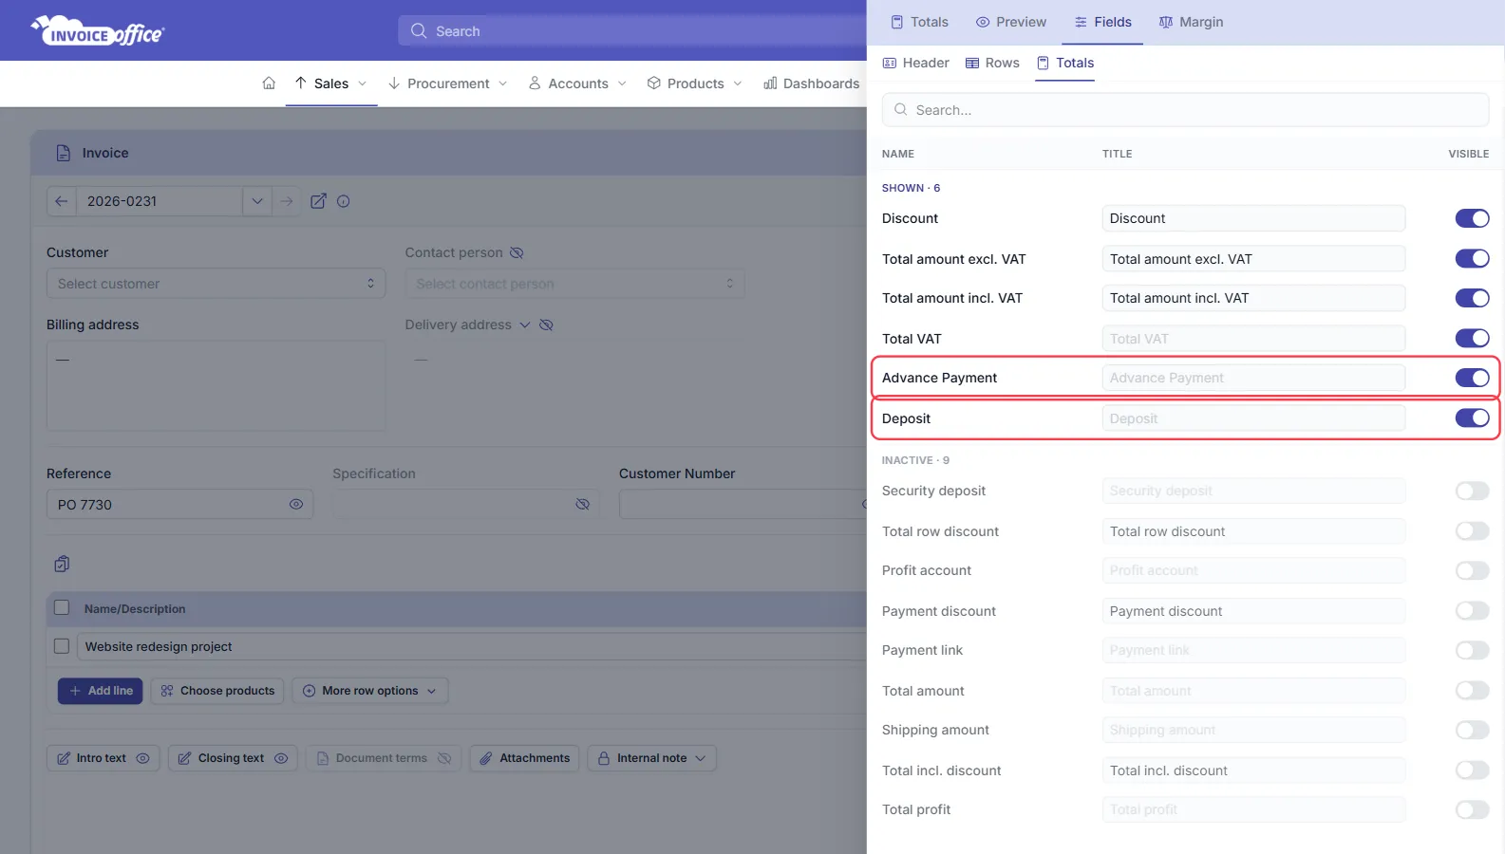Turn off Total amount excl. VAT toggle

click(x=1472, y=258)
